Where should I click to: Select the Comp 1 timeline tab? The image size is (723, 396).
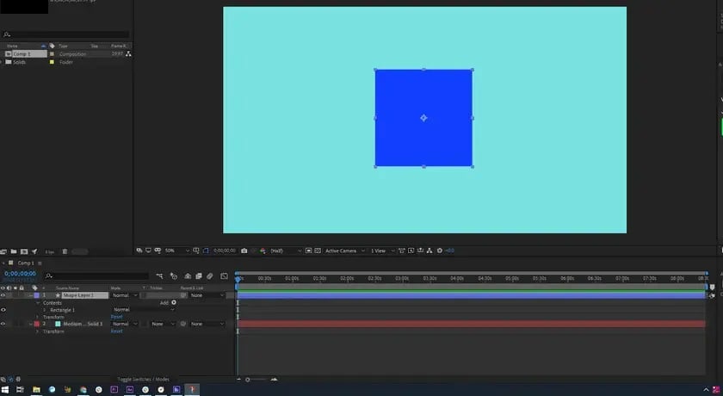pyautogui.click(x=26, y=263)
